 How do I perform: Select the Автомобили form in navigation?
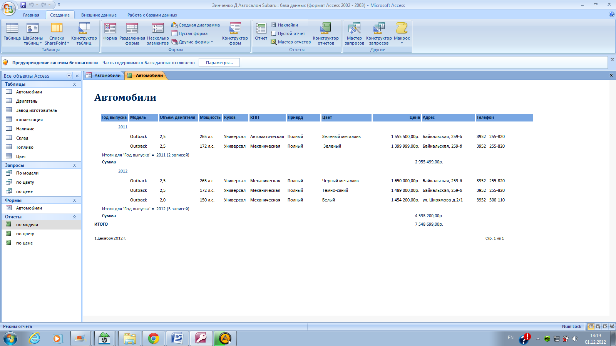tap(41, 208)
